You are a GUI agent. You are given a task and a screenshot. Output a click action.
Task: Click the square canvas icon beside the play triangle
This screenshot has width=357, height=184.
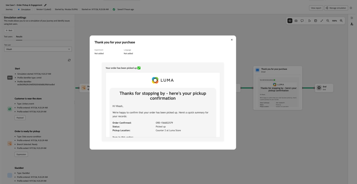(x=316, y=21)
